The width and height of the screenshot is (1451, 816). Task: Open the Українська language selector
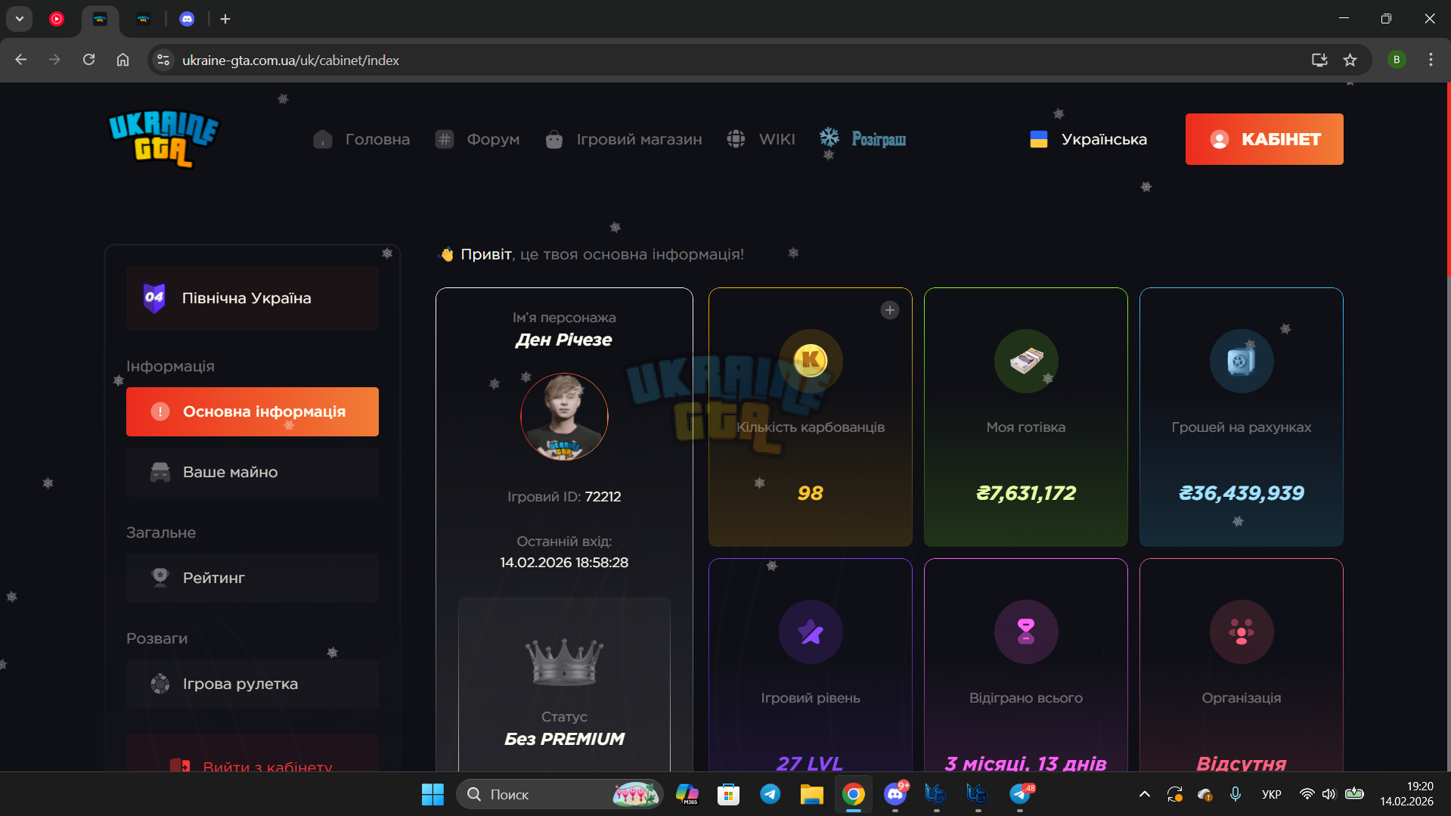coord(1088,139)
